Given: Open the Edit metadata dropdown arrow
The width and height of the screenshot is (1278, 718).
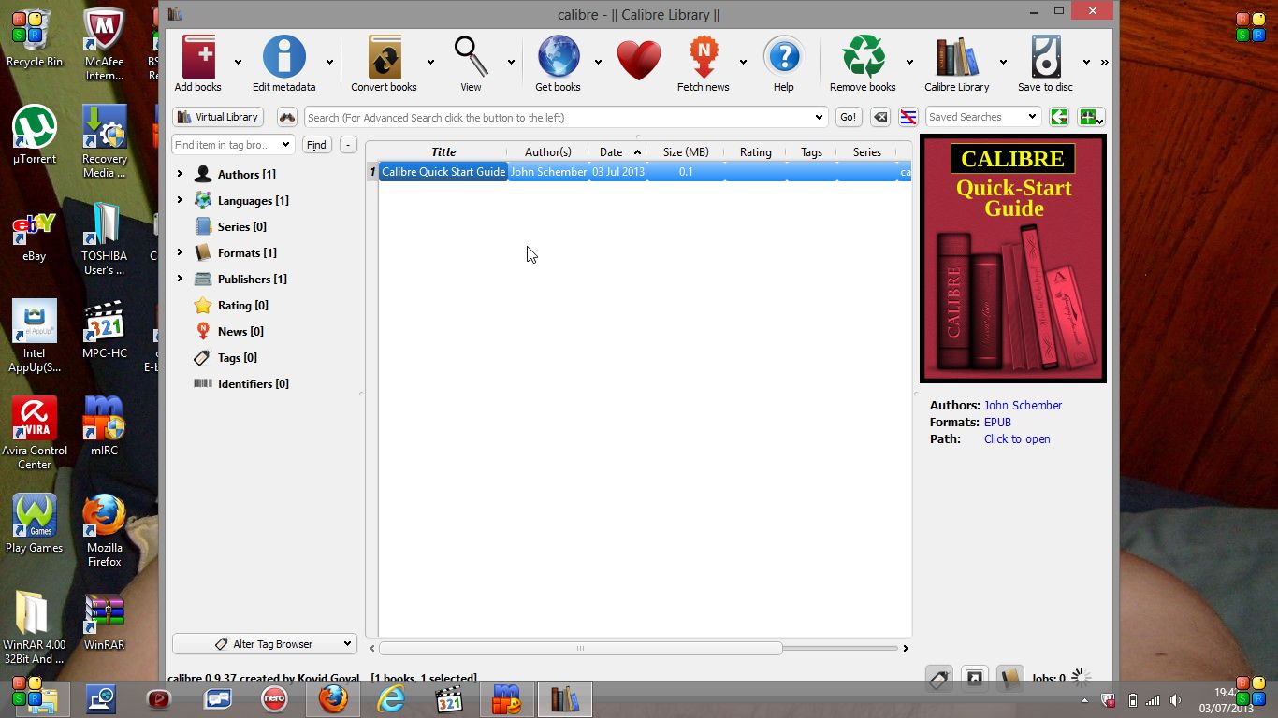Looking at the screenshot, I should [329, 62].
